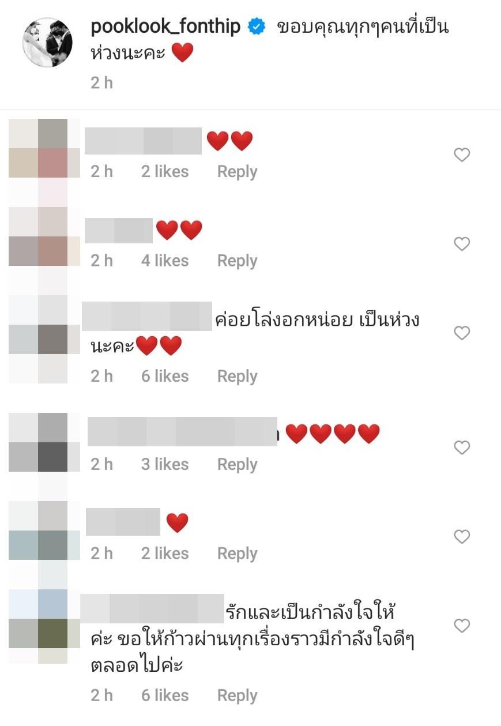View the 3 likes count on four-heart comment
The width and height of the screenshot is (501, 726).
[x=165, y=464]
